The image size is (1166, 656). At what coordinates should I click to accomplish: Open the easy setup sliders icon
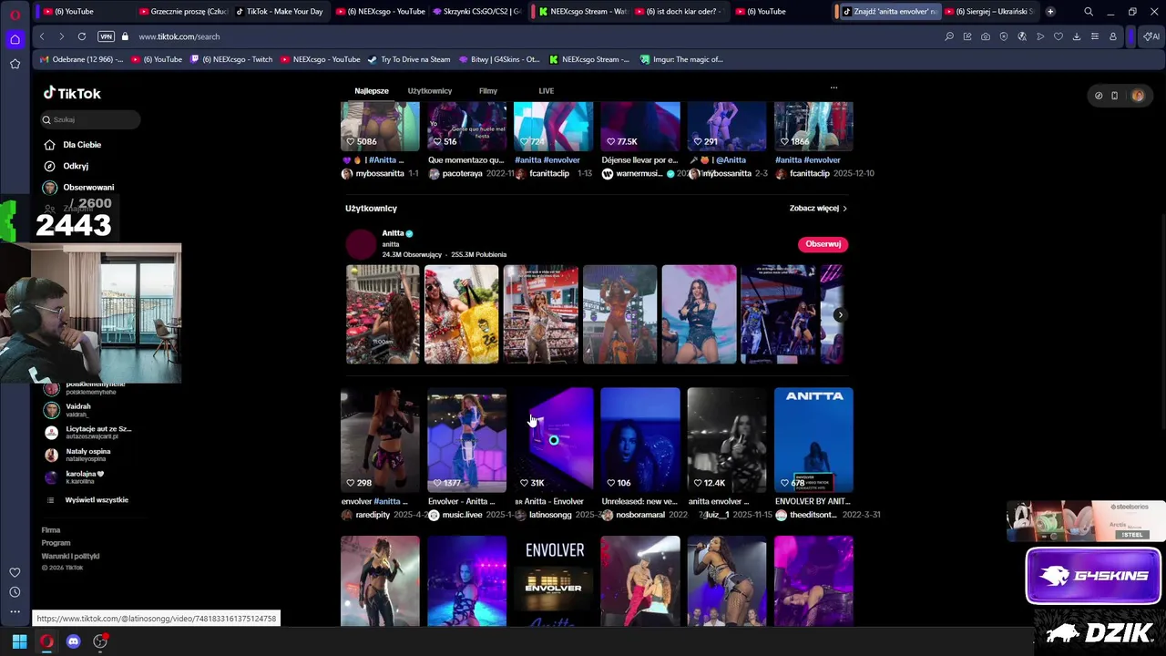(1095, 36)
